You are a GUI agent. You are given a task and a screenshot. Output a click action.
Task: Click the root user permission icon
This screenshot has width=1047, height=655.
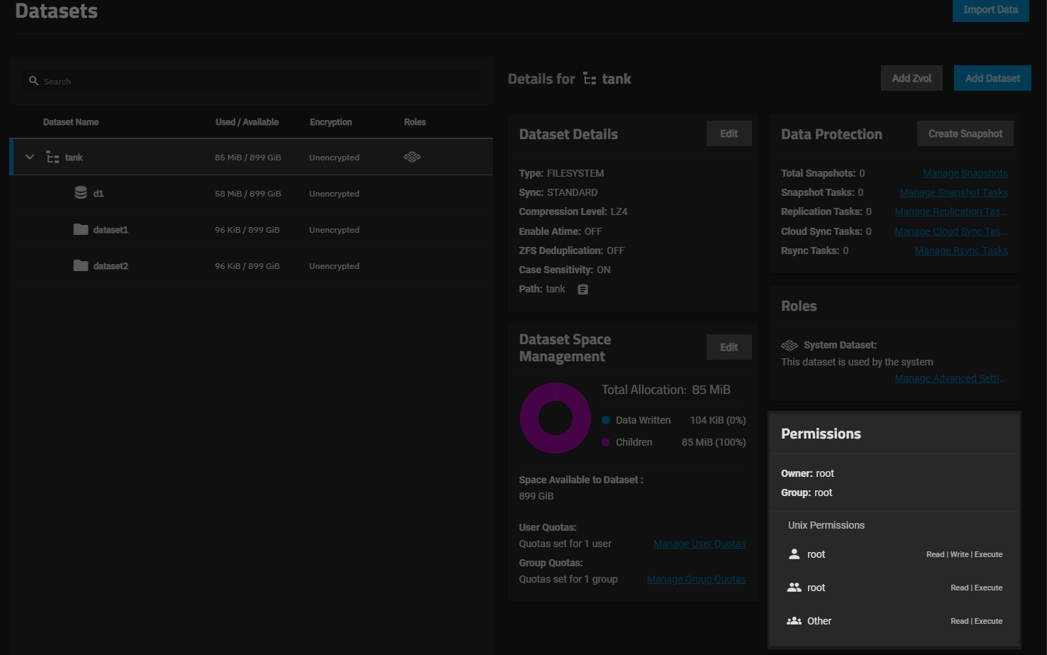(x=794, y=554)
